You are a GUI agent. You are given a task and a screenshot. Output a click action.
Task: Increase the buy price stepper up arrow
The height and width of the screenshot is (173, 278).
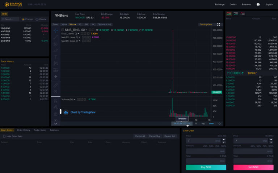click(x=224, y=139)
